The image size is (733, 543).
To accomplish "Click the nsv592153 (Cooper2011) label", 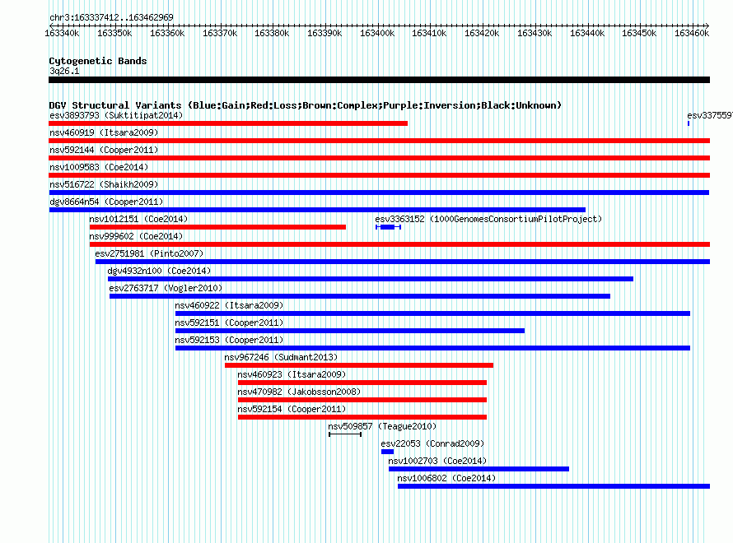I will [229, 340].
